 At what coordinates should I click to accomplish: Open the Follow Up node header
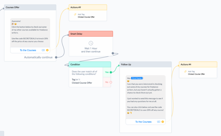(x=146, y=65)
